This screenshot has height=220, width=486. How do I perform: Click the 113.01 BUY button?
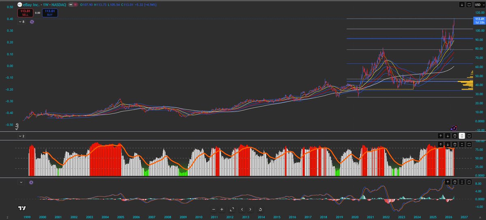click(49, 13)
